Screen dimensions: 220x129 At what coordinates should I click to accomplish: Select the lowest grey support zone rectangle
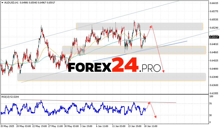click(111, 77)
